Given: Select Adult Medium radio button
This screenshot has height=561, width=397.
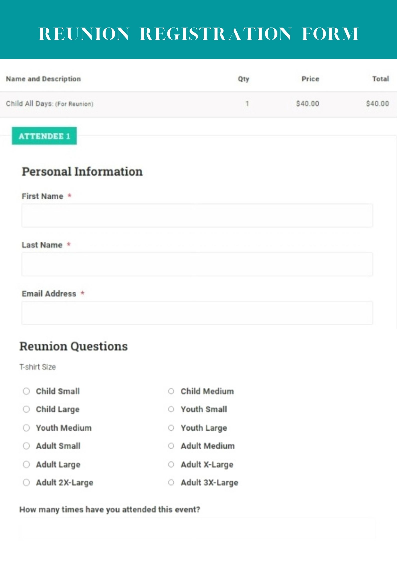Looking at the screenshot, I should 171,446.
